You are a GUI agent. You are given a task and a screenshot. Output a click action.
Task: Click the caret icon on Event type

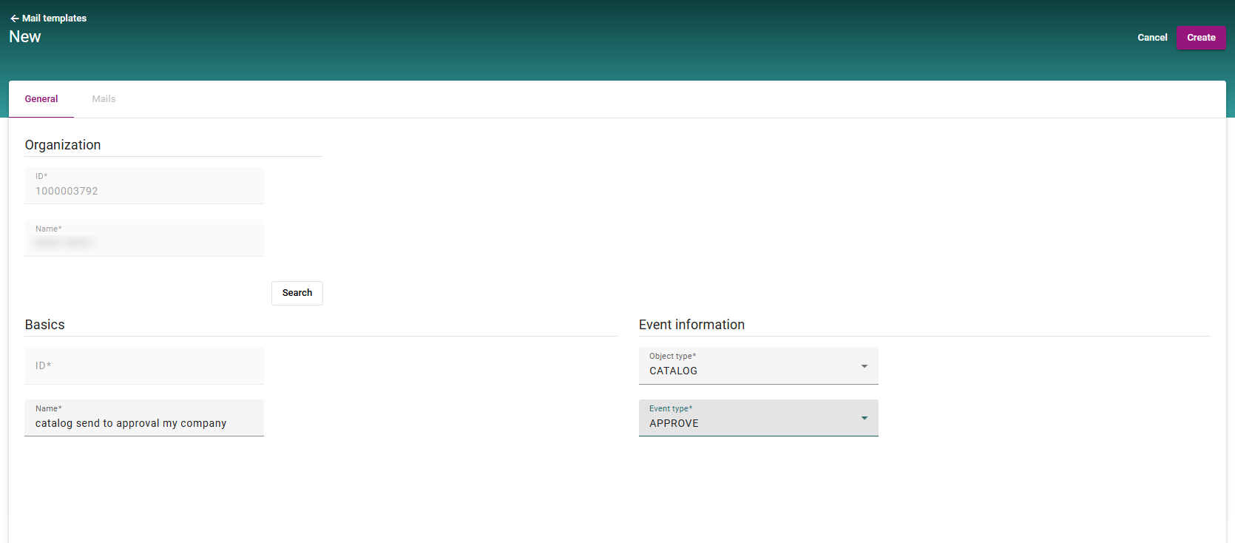pyautogui.click(x=864, y=418)
